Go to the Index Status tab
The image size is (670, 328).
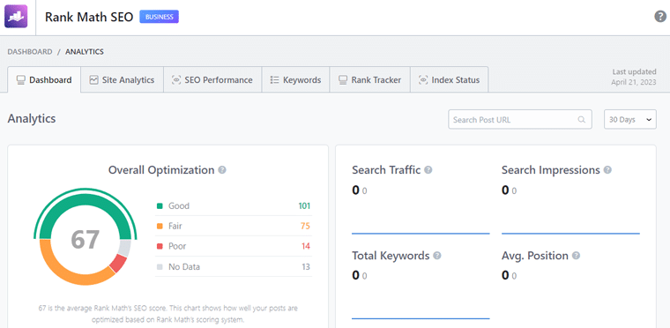pos(449,80)
